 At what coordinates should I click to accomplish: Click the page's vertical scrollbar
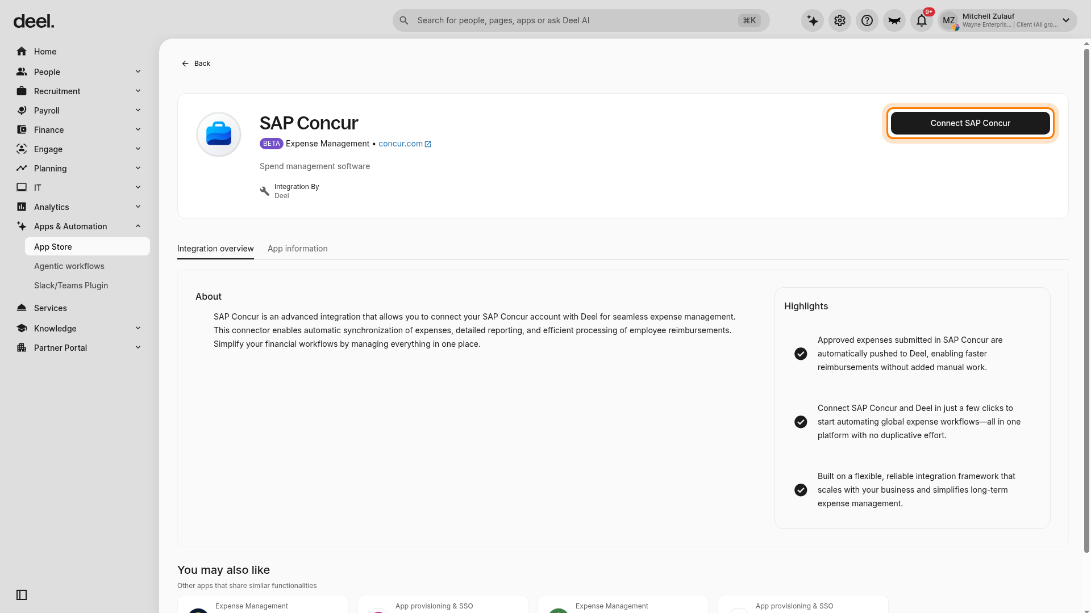[x=1086, y=301]
